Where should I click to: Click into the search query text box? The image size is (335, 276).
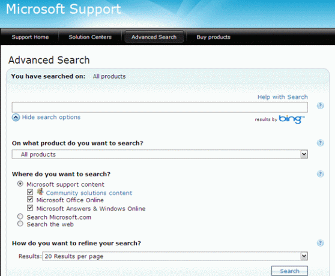pyautogui.click(x=160, y=107)
